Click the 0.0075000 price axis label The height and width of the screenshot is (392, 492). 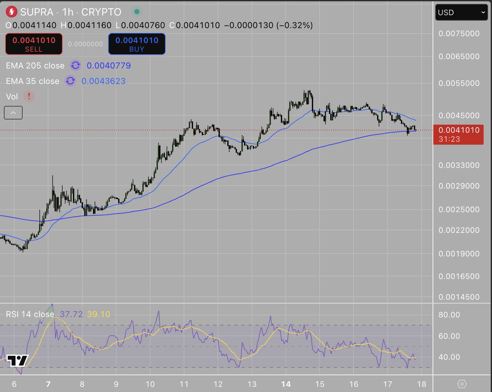pyautogui.click(x=459, y=34)
